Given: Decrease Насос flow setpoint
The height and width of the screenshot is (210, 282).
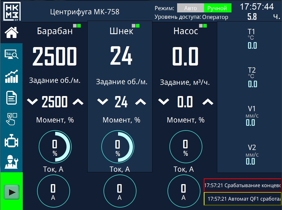Looking at the screenshot, I should [164, 102].
